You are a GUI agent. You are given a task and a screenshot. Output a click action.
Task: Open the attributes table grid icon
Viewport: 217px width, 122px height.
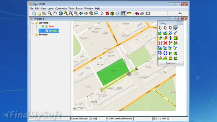tap(96, 14)
